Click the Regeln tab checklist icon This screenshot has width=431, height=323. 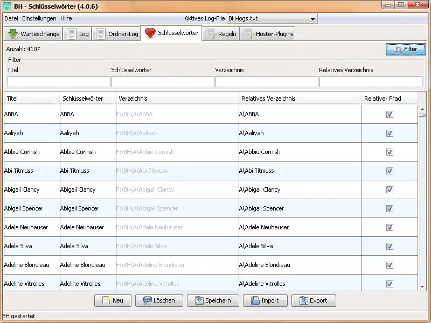tap(210, 34)
